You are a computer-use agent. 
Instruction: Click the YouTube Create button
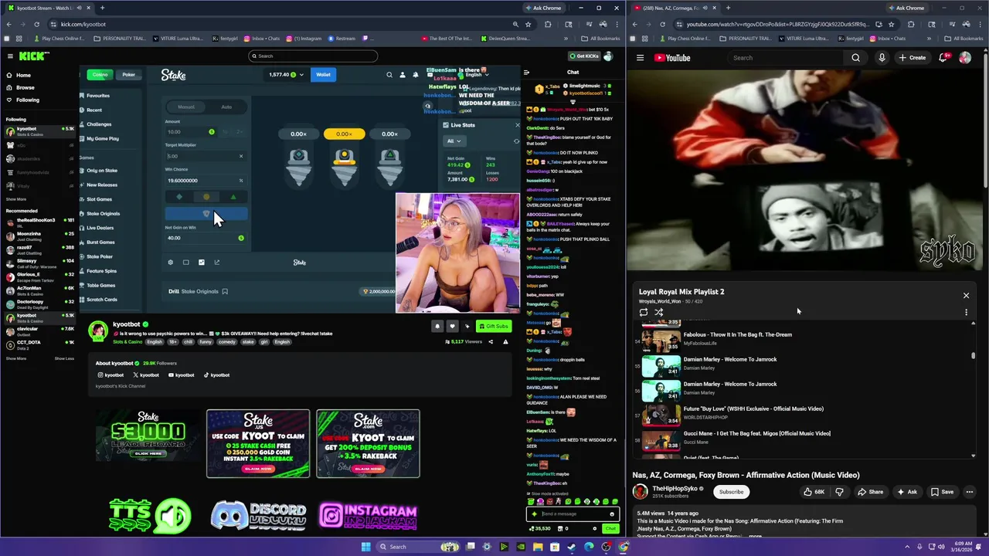tap(912, 58)
